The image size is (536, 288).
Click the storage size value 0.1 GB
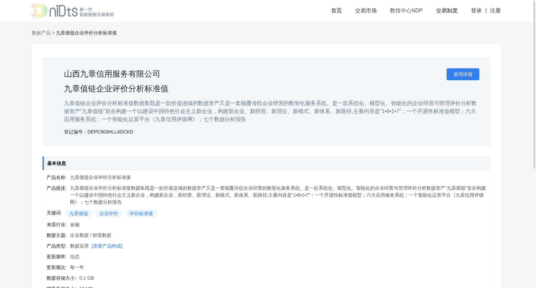[x=87, y=278]
